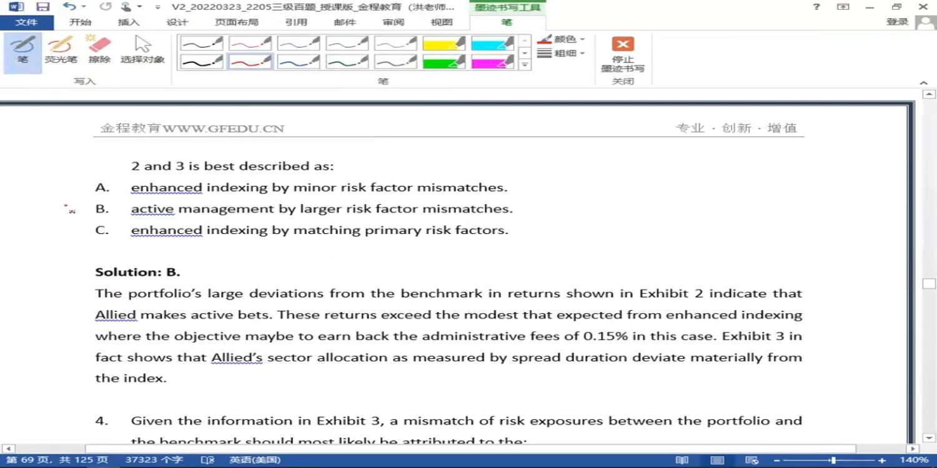937x468 pixels.
Task: Open the 颜色 ink color dropdown
Action: coord(561,39)
